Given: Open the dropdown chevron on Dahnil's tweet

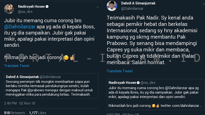Looking at the screenshot, I should (204, 4).
